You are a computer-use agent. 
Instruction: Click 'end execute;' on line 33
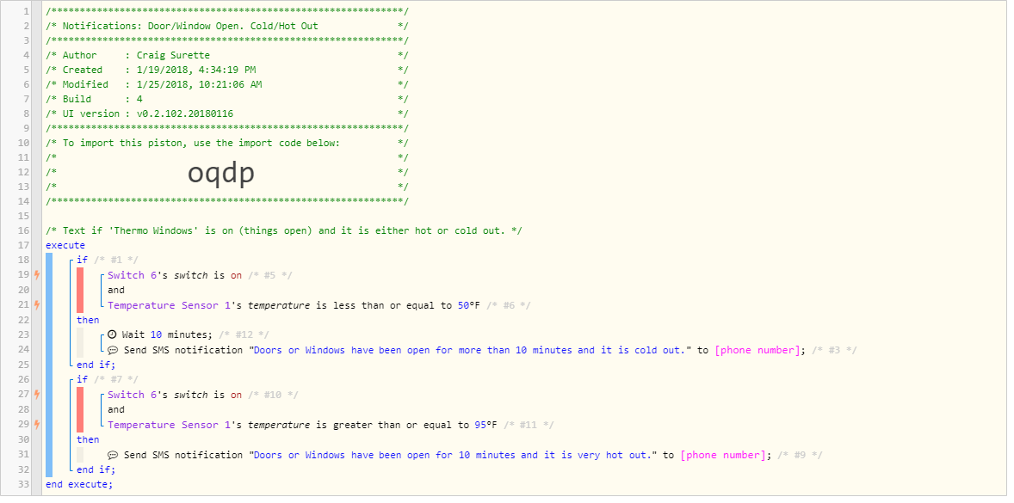[79, 484]
